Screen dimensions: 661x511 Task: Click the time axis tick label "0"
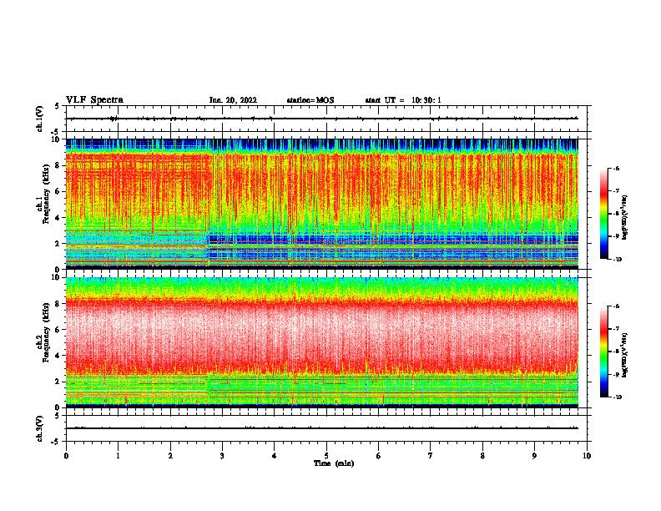click(x=66, y=455)
